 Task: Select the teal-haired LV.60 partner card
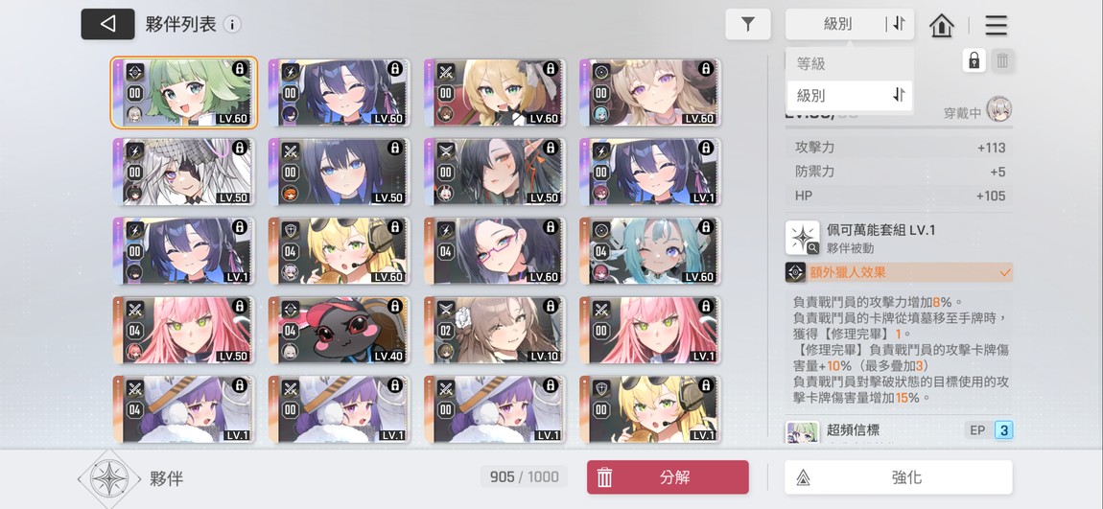(650, 250)
